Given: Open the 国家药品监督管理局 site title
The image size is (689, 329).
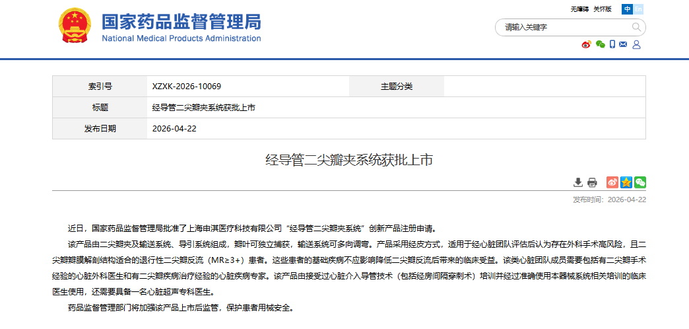Looking at the screenshot, I should click(x=181, y=20).
